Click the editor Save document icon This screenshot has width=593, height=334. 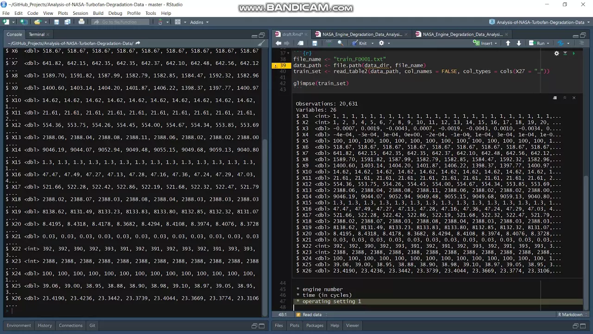pos(315,43)
